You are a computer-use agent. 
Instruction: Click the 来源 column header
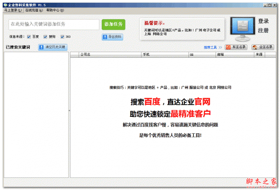[x=259, y=54]
